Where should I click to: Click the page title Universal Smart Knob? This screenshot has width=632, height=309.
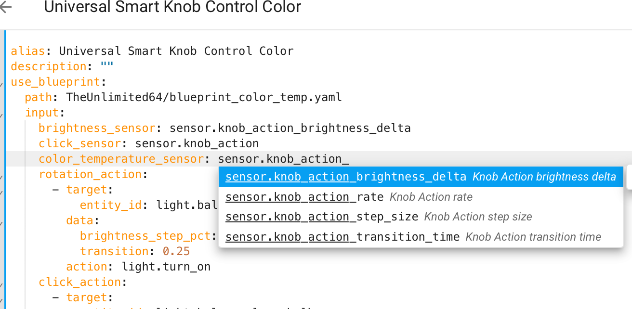tap(172, 7)
